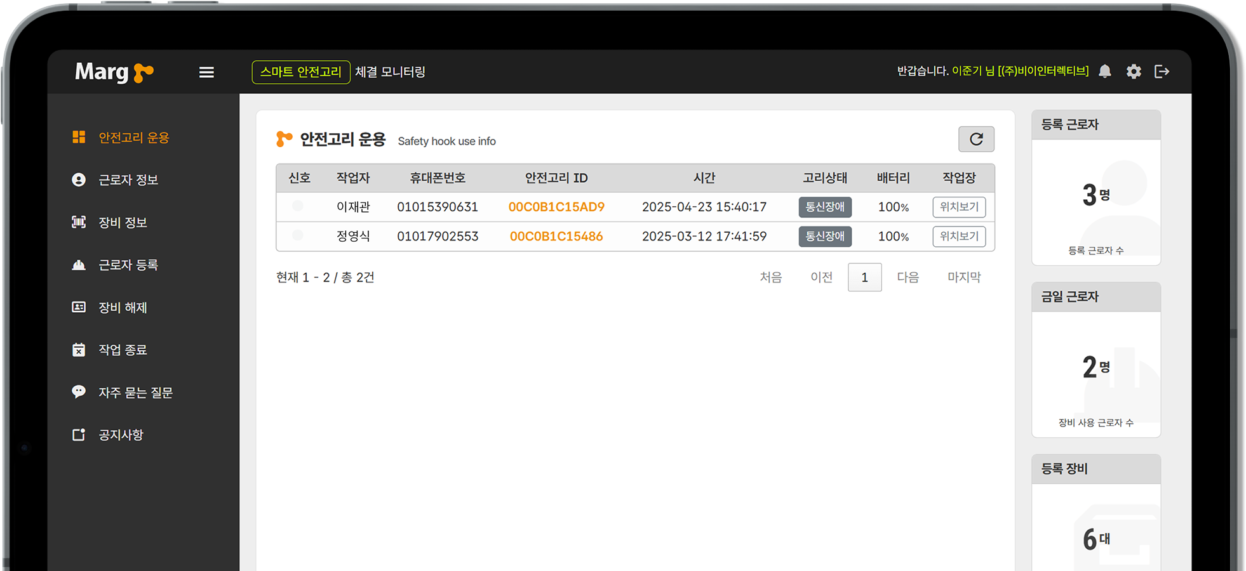Viewport: 1246px width, 571px height.
Task: Click the Marg logo
Action: point(115,72)
